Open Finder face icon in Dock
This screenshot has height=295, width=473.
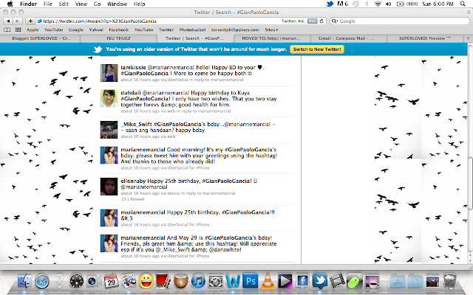click(x=24, y=282)
